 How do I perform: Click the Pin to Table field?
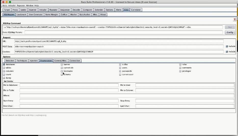69,90
